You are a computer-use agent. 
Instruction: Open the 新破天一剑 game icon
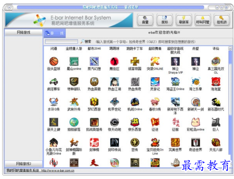(x=196, y=102)
